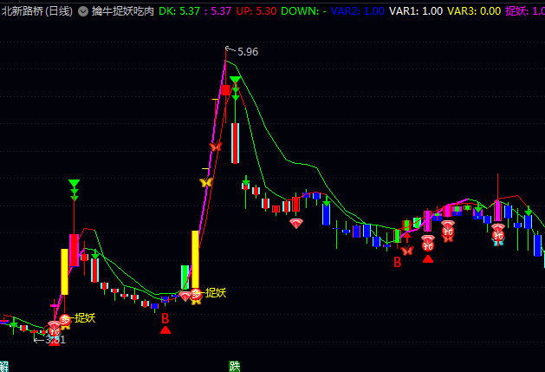Click the red circle badge left of lower 捉妖
Image resolution: width=545 pixels, height=372 pixels.
(x=65, y=319)
